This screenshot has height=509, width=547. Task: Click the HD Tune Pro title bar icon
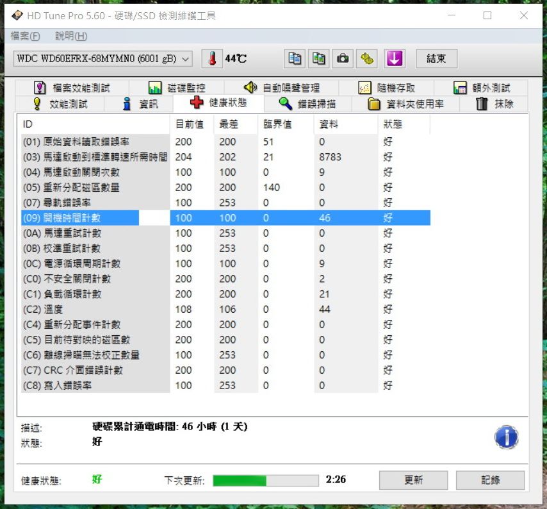pyautogui.click(x=17, y=15)
